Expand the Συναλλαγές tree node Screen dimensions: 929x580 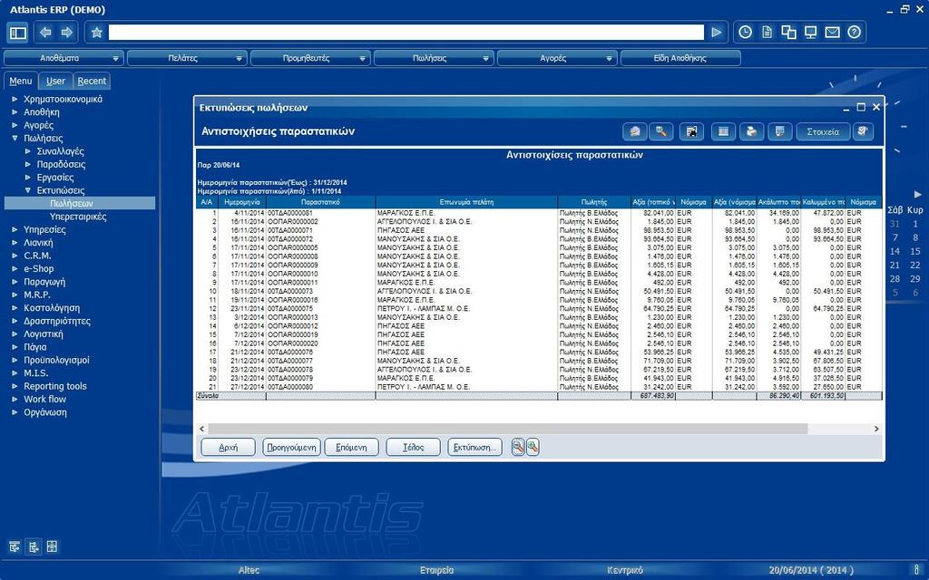click(x=28, y=151)
